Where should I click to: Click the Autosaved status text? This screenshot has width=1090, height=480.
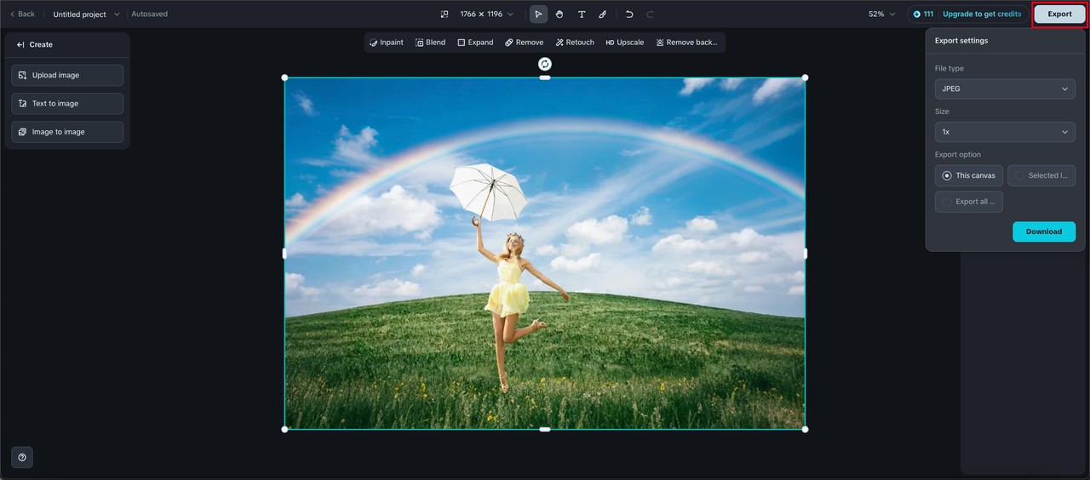point(149,14)
